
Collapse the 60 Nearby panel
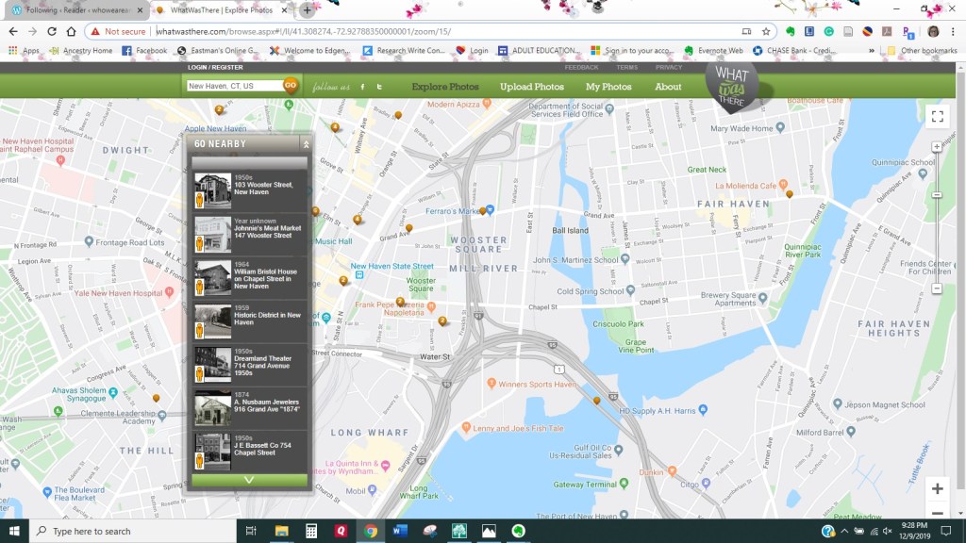point(306,144)
